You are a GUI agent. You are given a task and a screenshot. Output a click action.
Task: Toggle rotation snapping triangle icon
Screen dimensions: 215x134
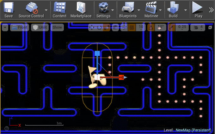[151, 27]
